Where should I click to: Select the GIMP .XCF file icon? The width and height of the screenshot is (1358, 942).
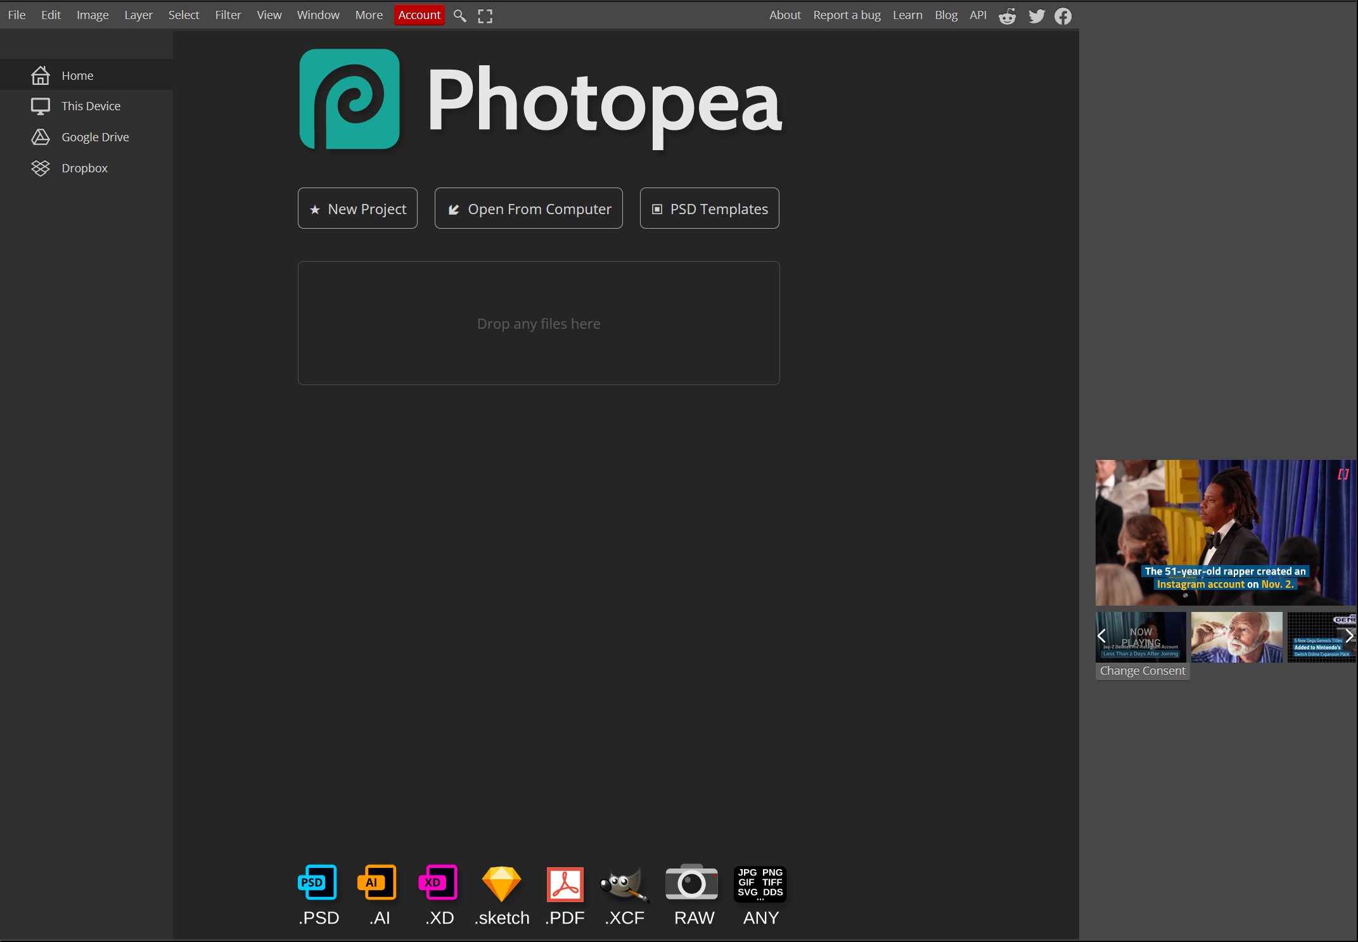[x=624, y=883]
